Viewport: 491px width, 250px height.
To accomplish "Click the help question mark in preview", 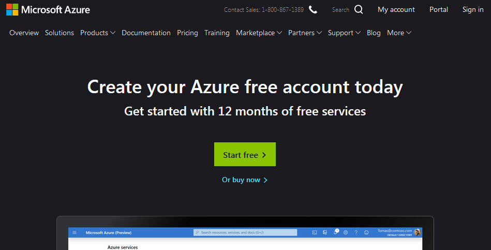I will click(356, 232).
